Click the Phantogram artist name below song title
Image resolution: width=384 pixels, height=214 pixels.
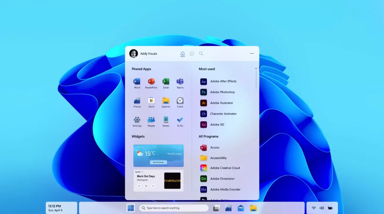[x=142, y=180]
